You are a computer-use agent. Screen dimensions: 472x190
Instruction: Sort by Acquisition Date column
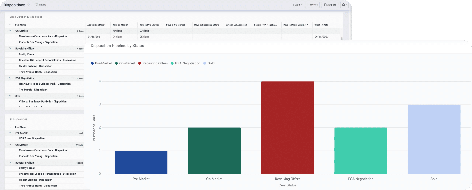[x=96, y=25]
